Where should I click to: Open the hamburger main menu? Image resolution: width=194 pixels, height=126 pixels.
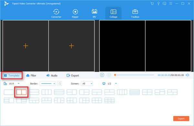coord(171,4)
